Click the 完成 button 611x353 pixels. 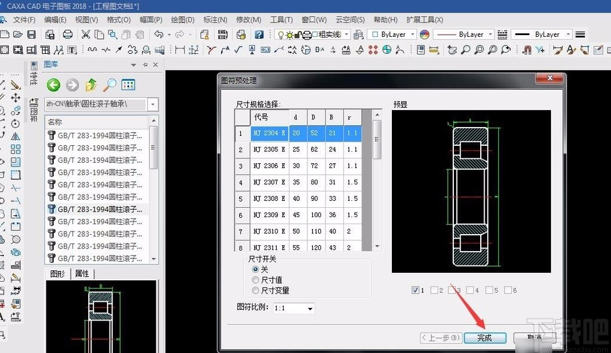click(x=485, y=338)
